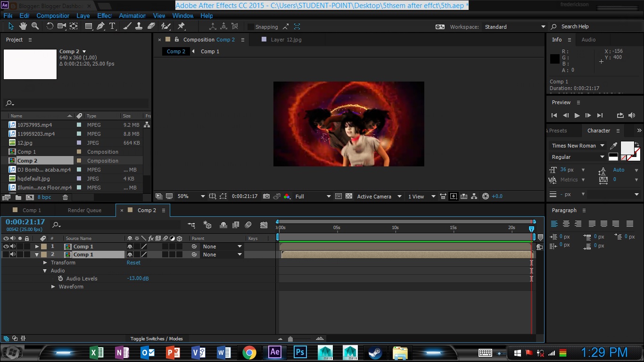
Task: Create new folder in Project panel
Action: 18,197
